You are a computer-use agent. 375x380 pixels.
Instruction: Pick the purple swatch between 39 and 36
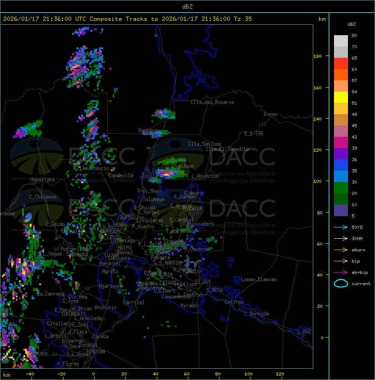point(341,153)
